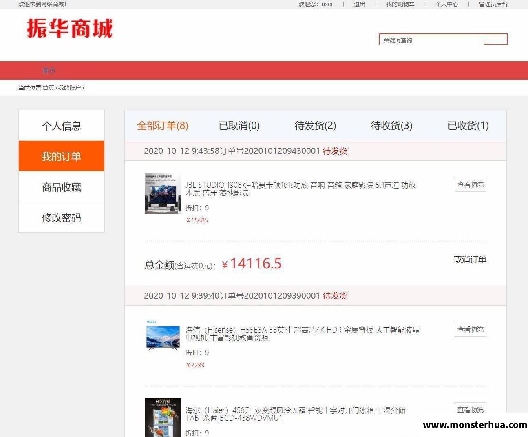The height and width of the screenshot is (437, 528).
Task: Open the Haier refrigerator product thumbnail
Action: 163,418
